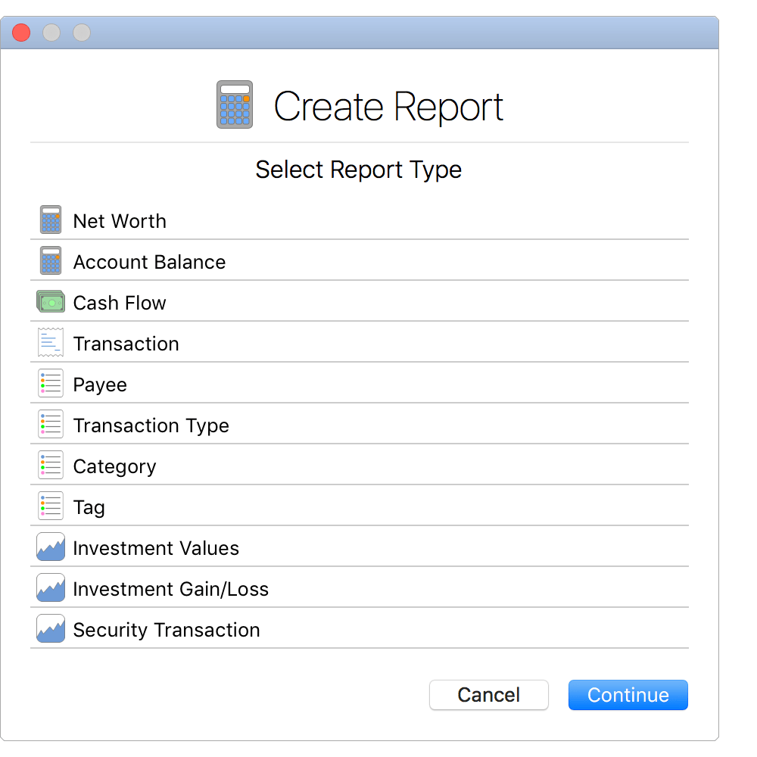This screenshot has height=757, width=757.
Task: Click the yellow minimize window button
Action: (x=51, y=33)
